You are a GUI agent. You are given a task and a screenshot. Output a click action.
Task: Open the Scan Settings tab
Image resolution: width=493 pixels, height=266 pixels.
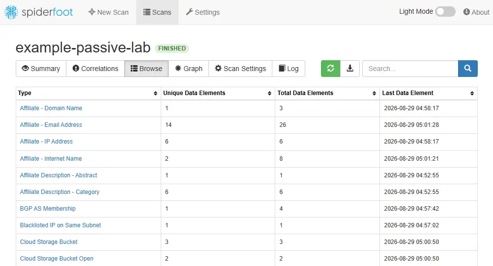240,69
